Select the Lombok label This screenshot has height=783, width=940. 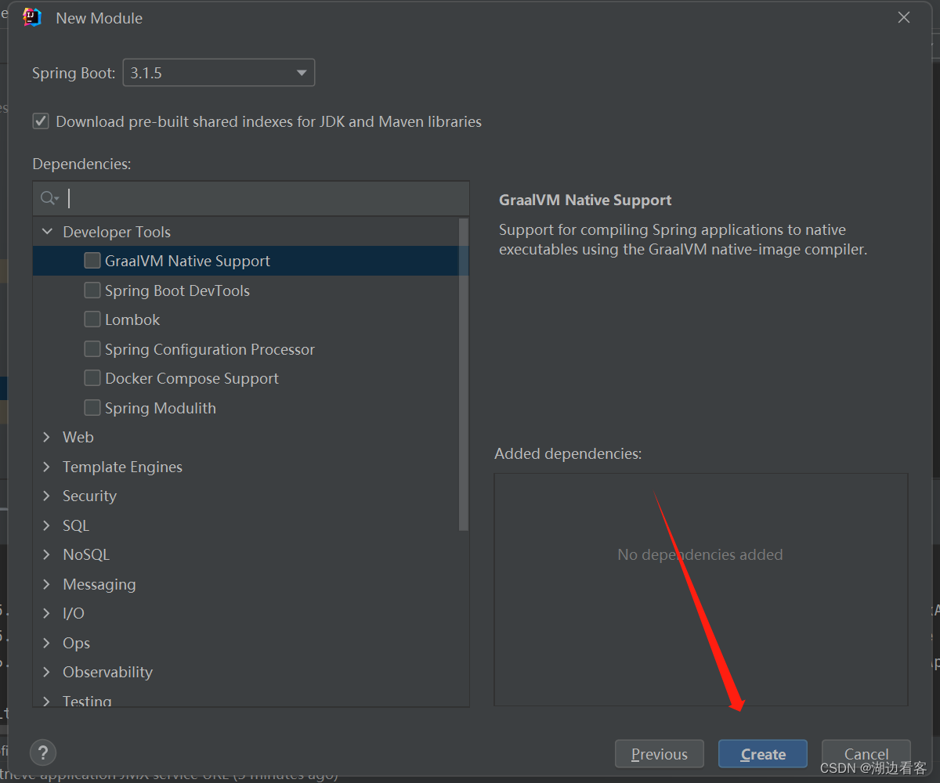(132, 319)
